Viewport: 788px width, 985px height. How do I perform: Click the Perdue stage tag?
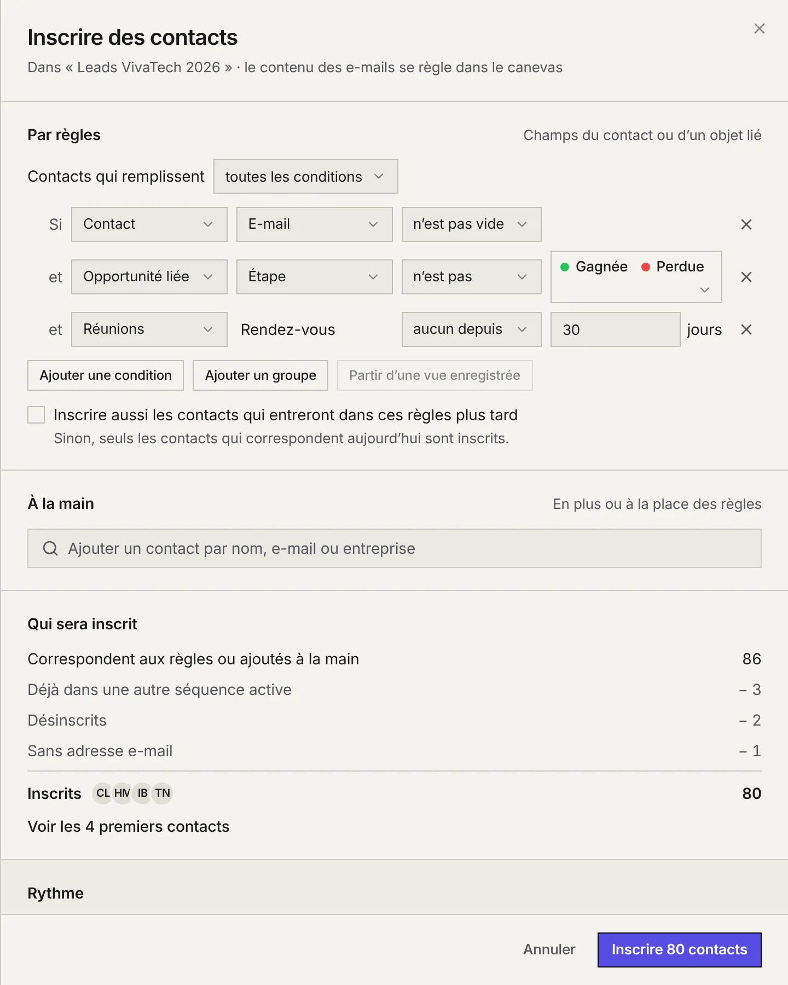point(673,266)
